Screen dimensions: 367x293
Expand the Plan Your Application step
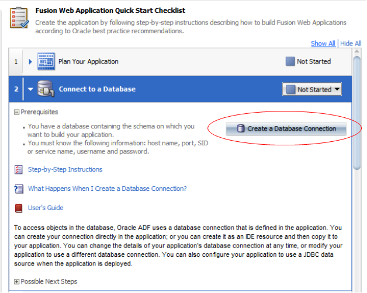[x=30, y=61]
